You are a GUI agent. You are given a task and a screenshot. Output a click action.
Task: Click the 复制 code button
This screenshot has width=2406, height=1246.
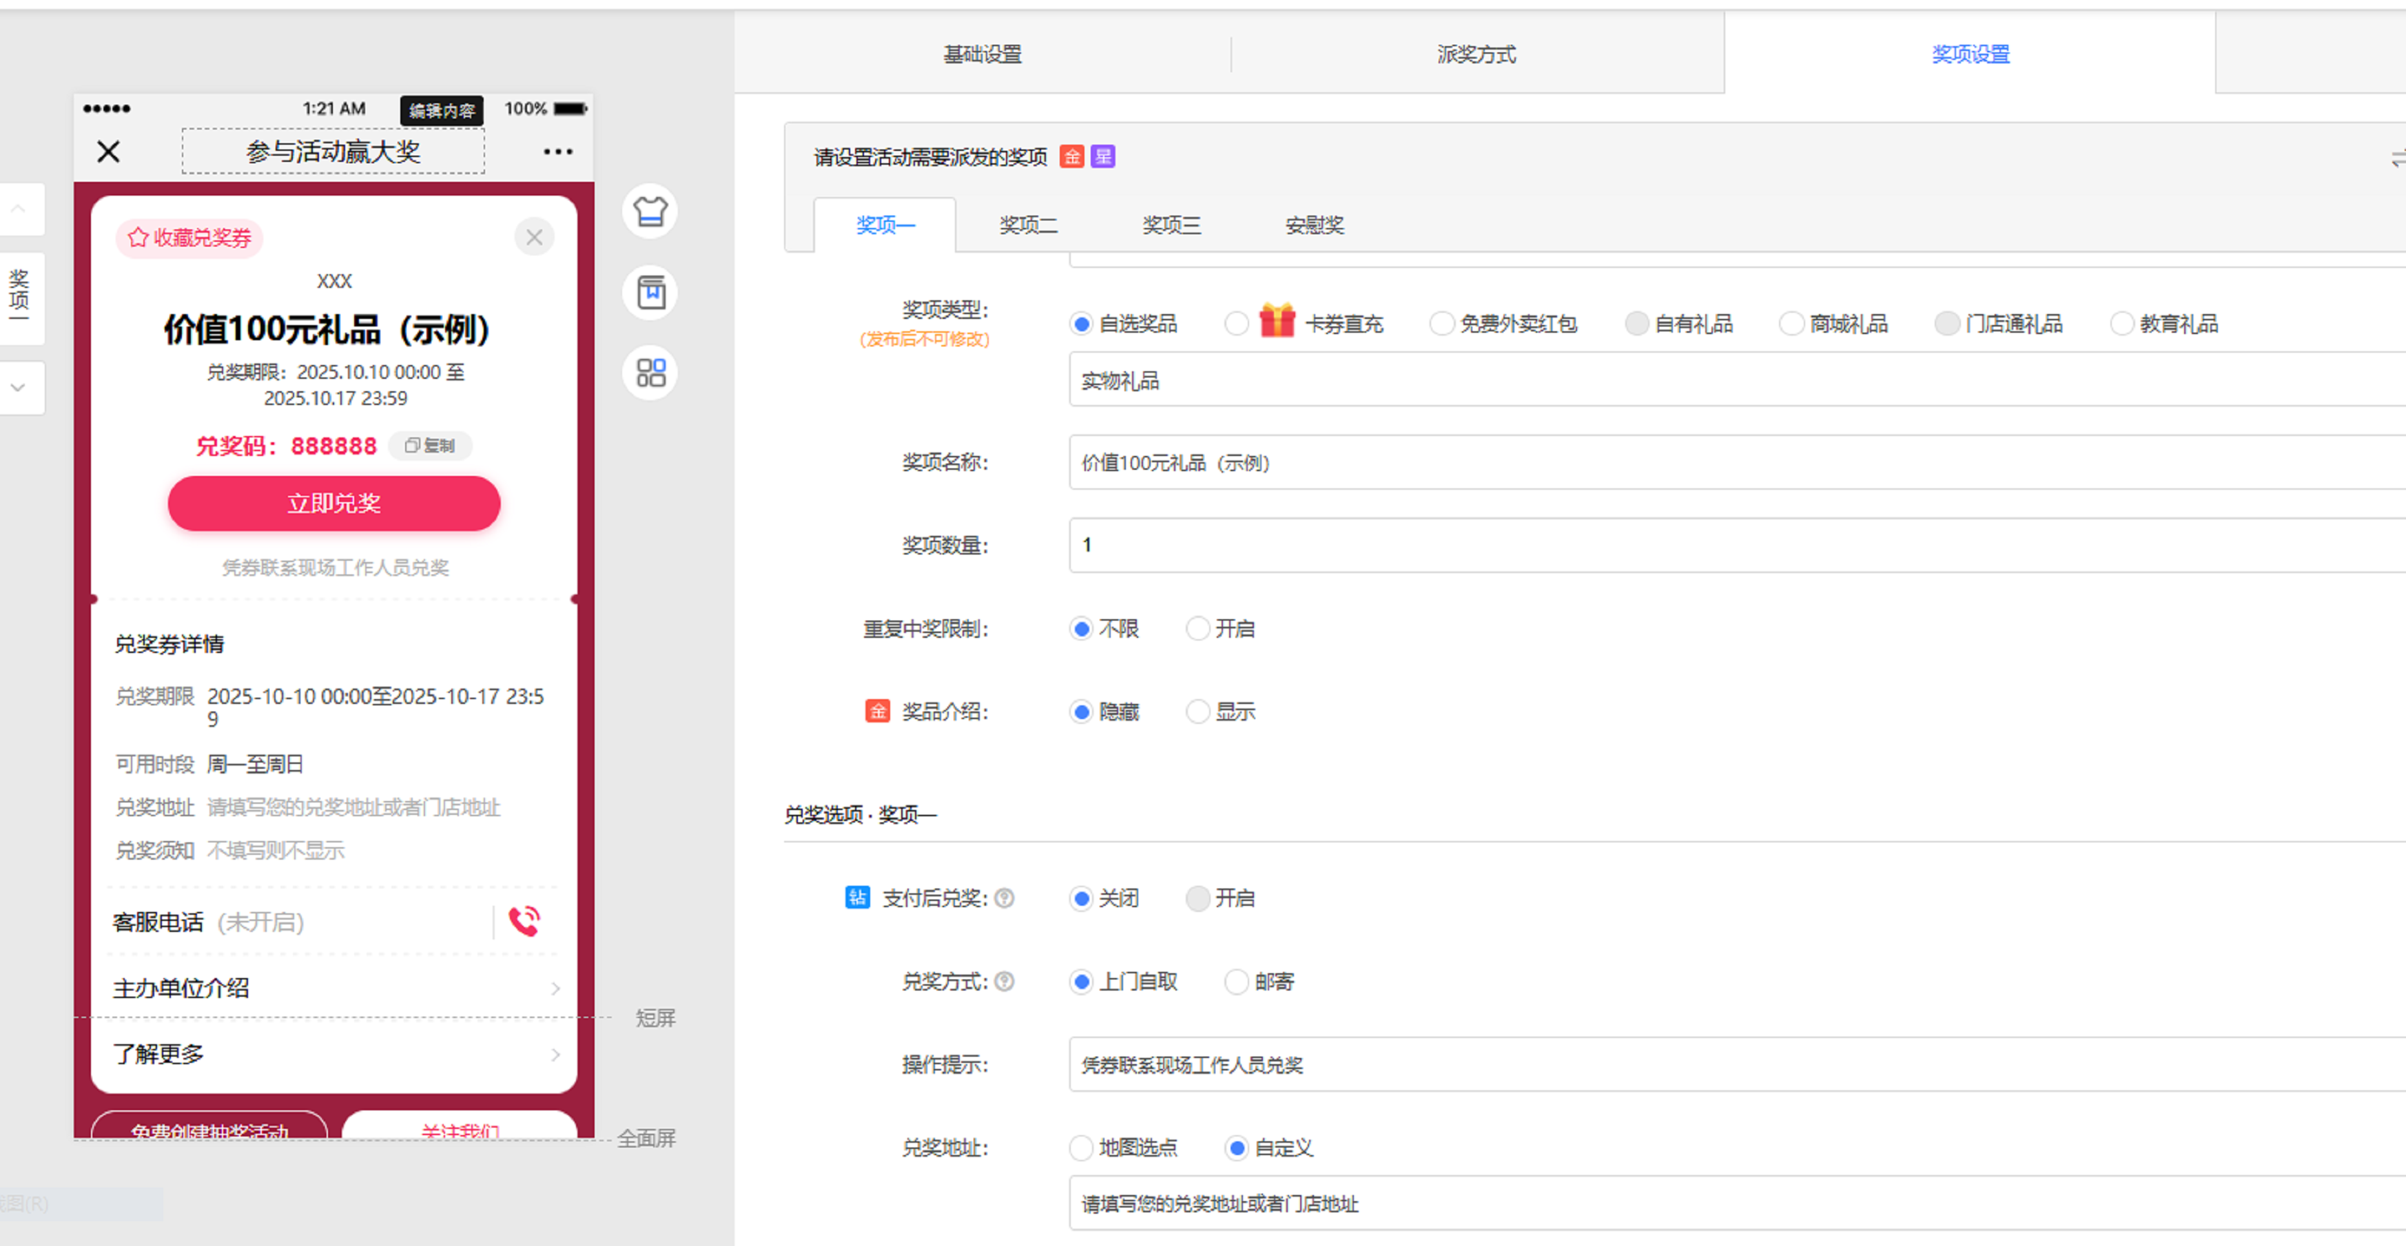pos(430,446)
